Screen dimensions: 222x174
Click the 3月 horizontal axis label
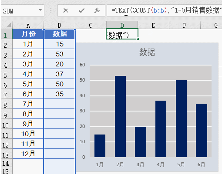[140, 164]
